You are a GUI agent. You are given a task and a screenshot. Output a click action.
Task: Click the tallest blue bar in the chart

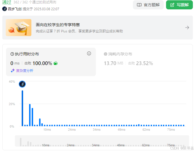click(x=22, y=108)
